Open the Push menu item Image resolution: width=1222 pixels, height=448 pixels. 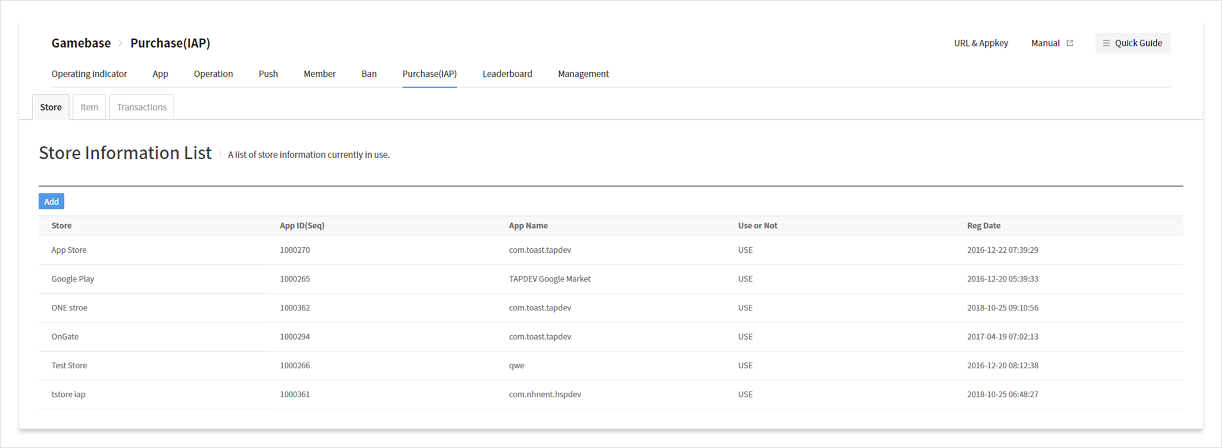[268, 74]
